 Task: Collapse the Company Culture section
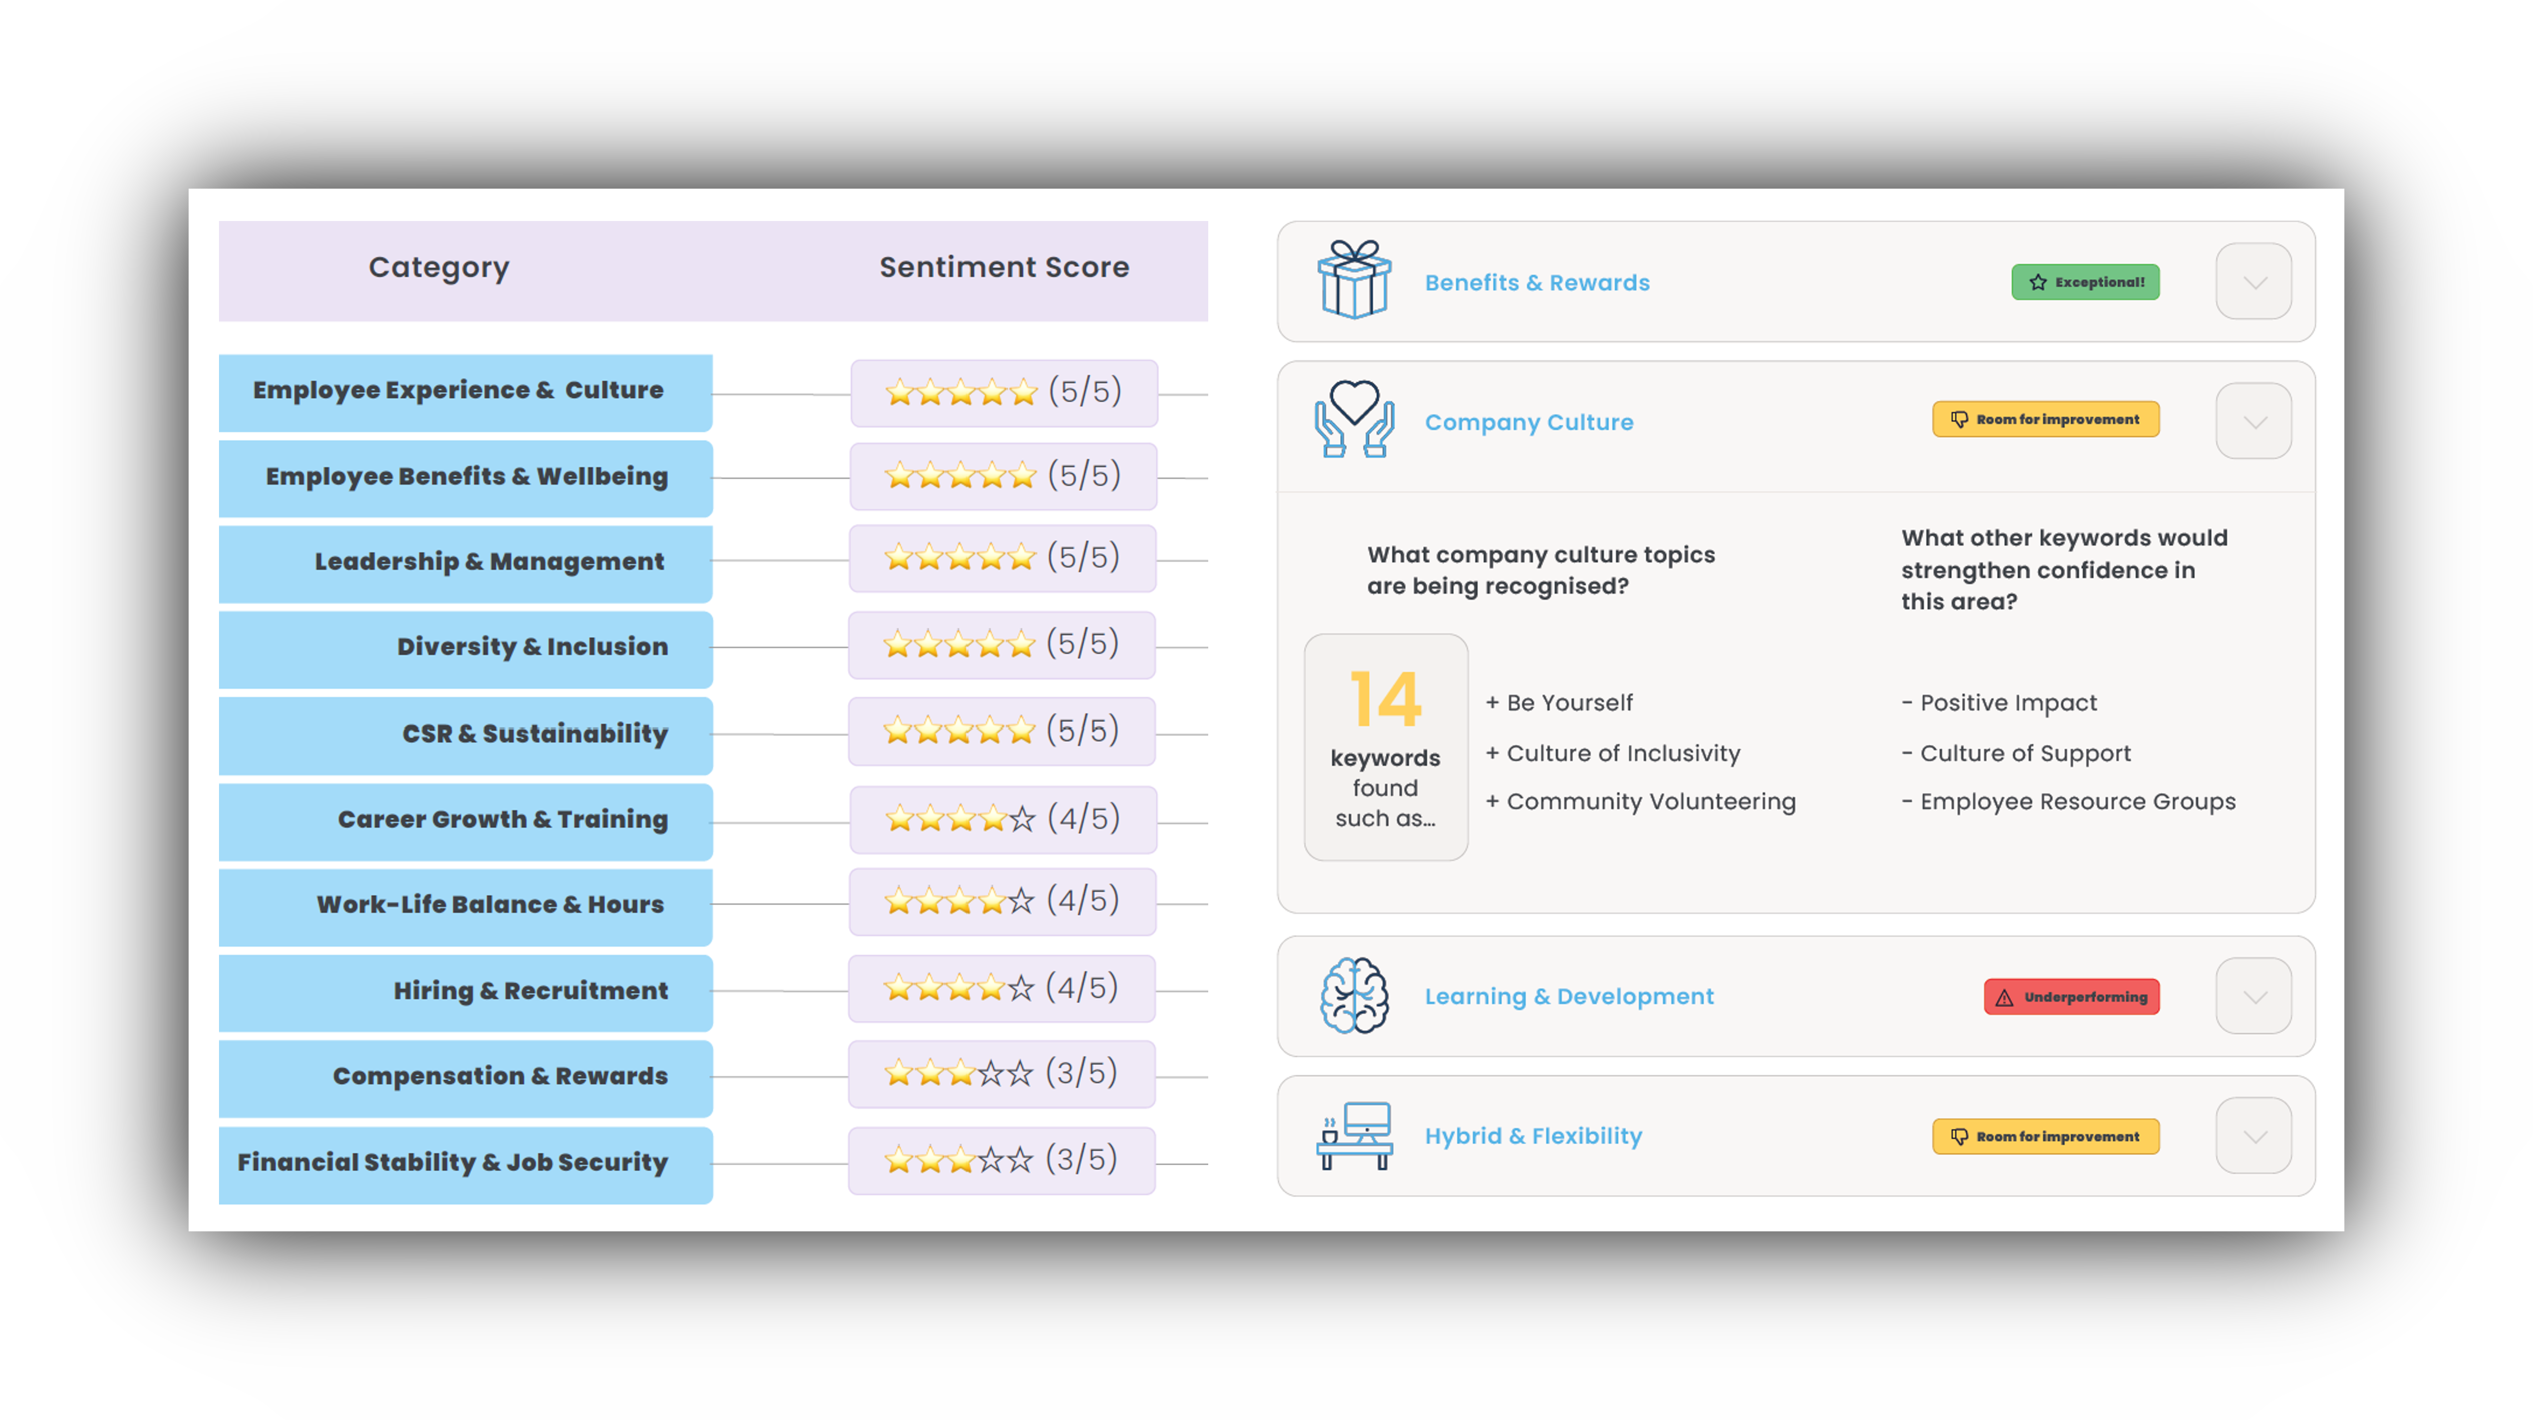2254,421
